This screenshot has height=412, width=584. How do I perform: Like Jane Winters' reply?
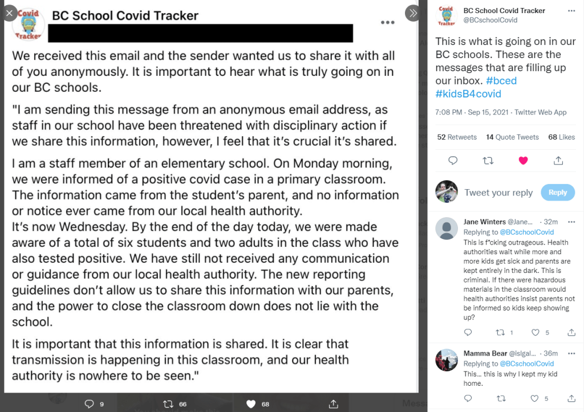tap(536, 332)
